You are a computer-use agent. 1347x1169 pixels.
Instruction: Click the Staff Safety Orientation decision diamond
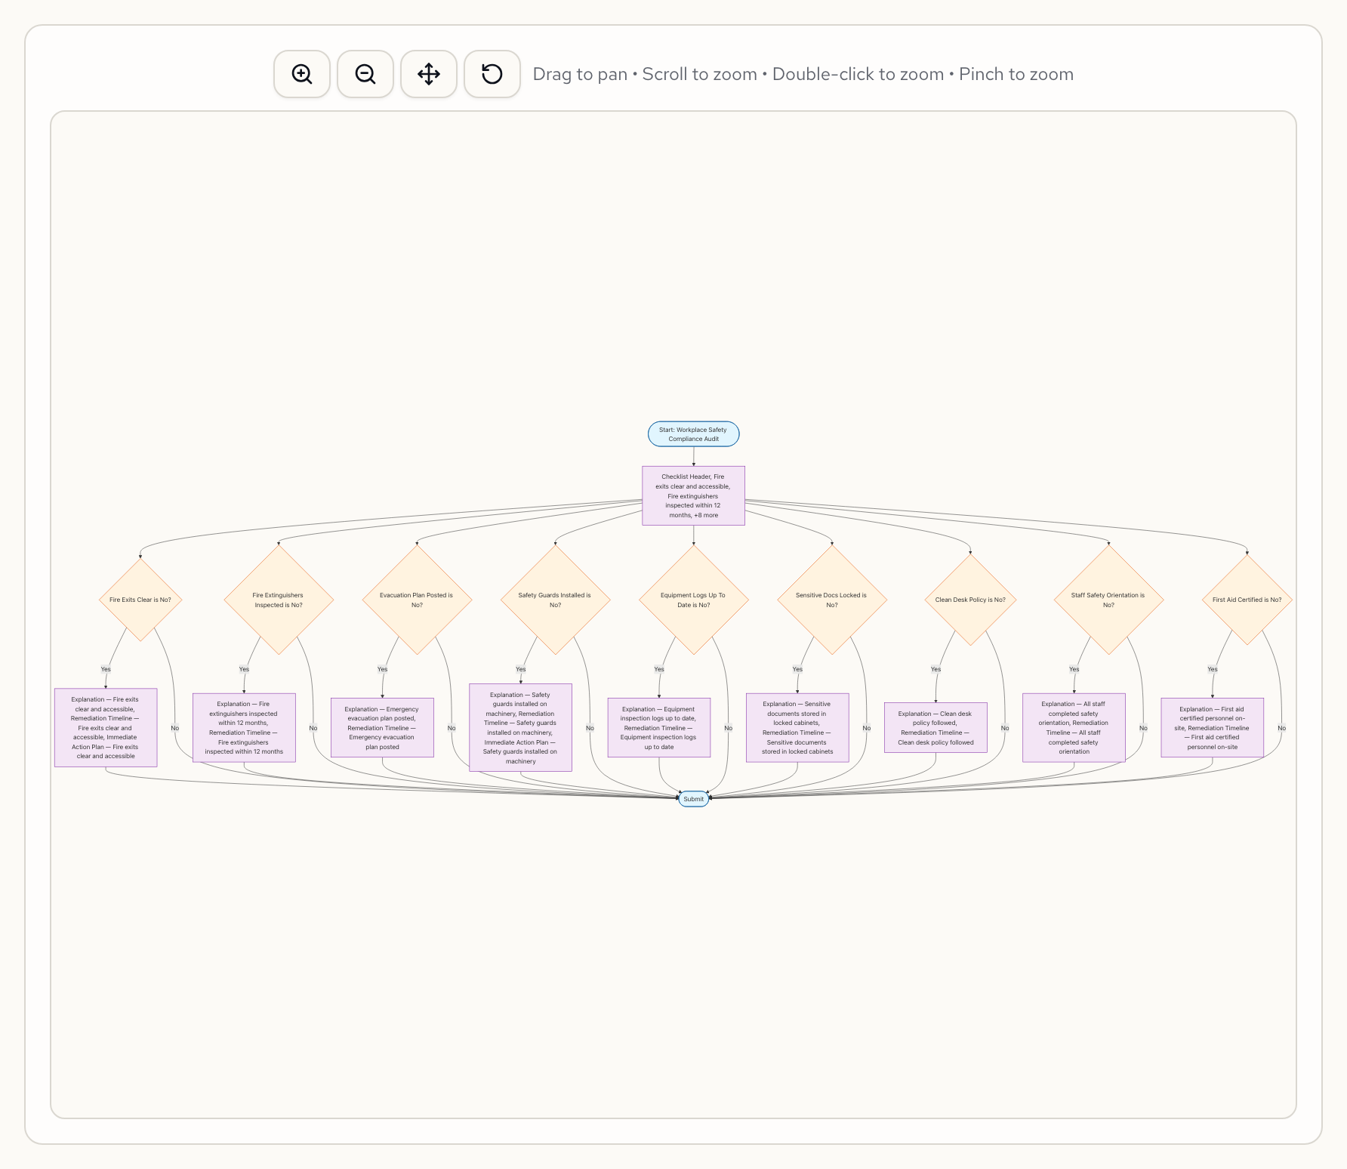click(x=1108, y=600)
